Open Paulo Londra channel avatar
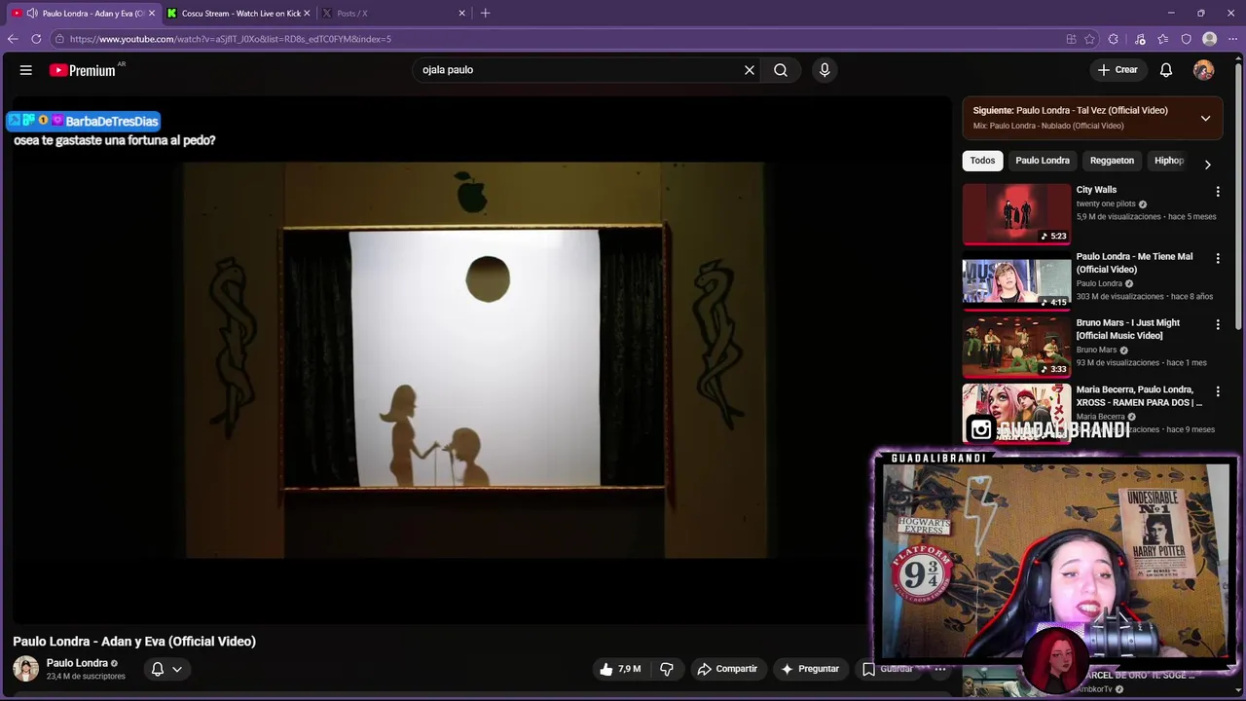1246x701 pixels. [26, 669]
